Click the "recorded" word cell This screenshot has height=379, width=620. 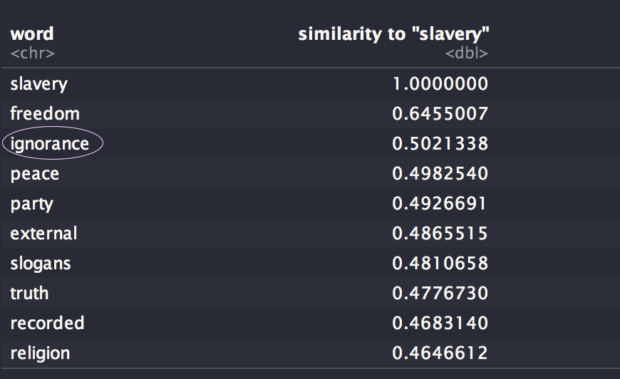pos(47,323)
